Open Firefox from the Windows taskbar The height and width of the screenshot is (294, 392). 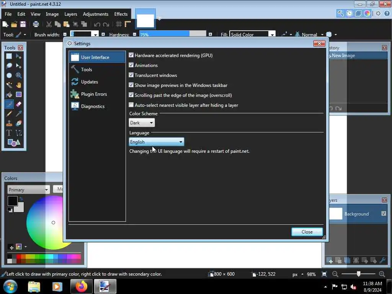(81, 286)
